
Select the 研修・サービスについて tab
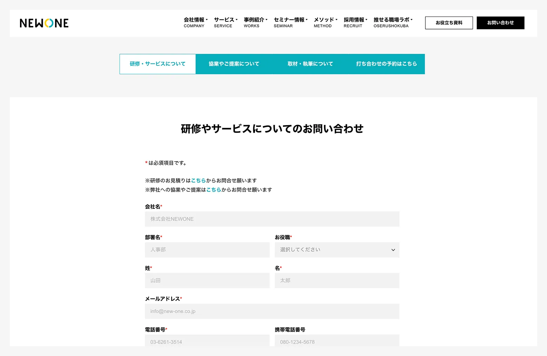(157, 64)
